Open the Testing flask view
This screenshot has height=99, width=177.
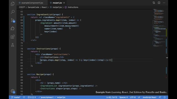pyautogui.click(x=12, y=45)
